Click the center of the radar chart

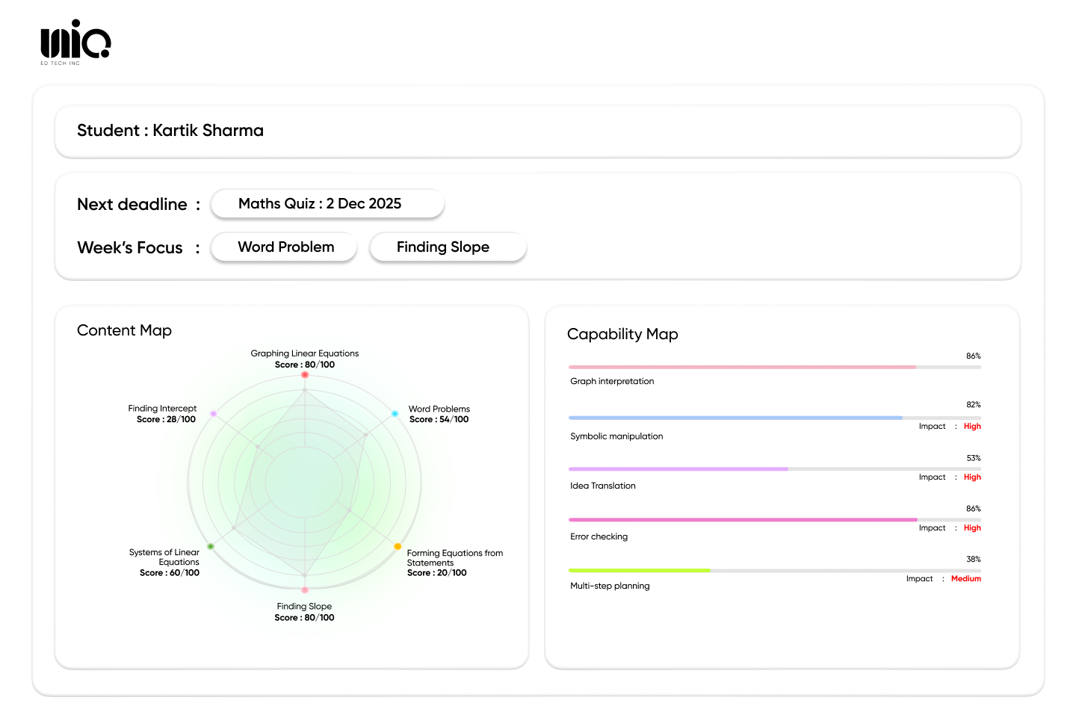tap(305, 483)
